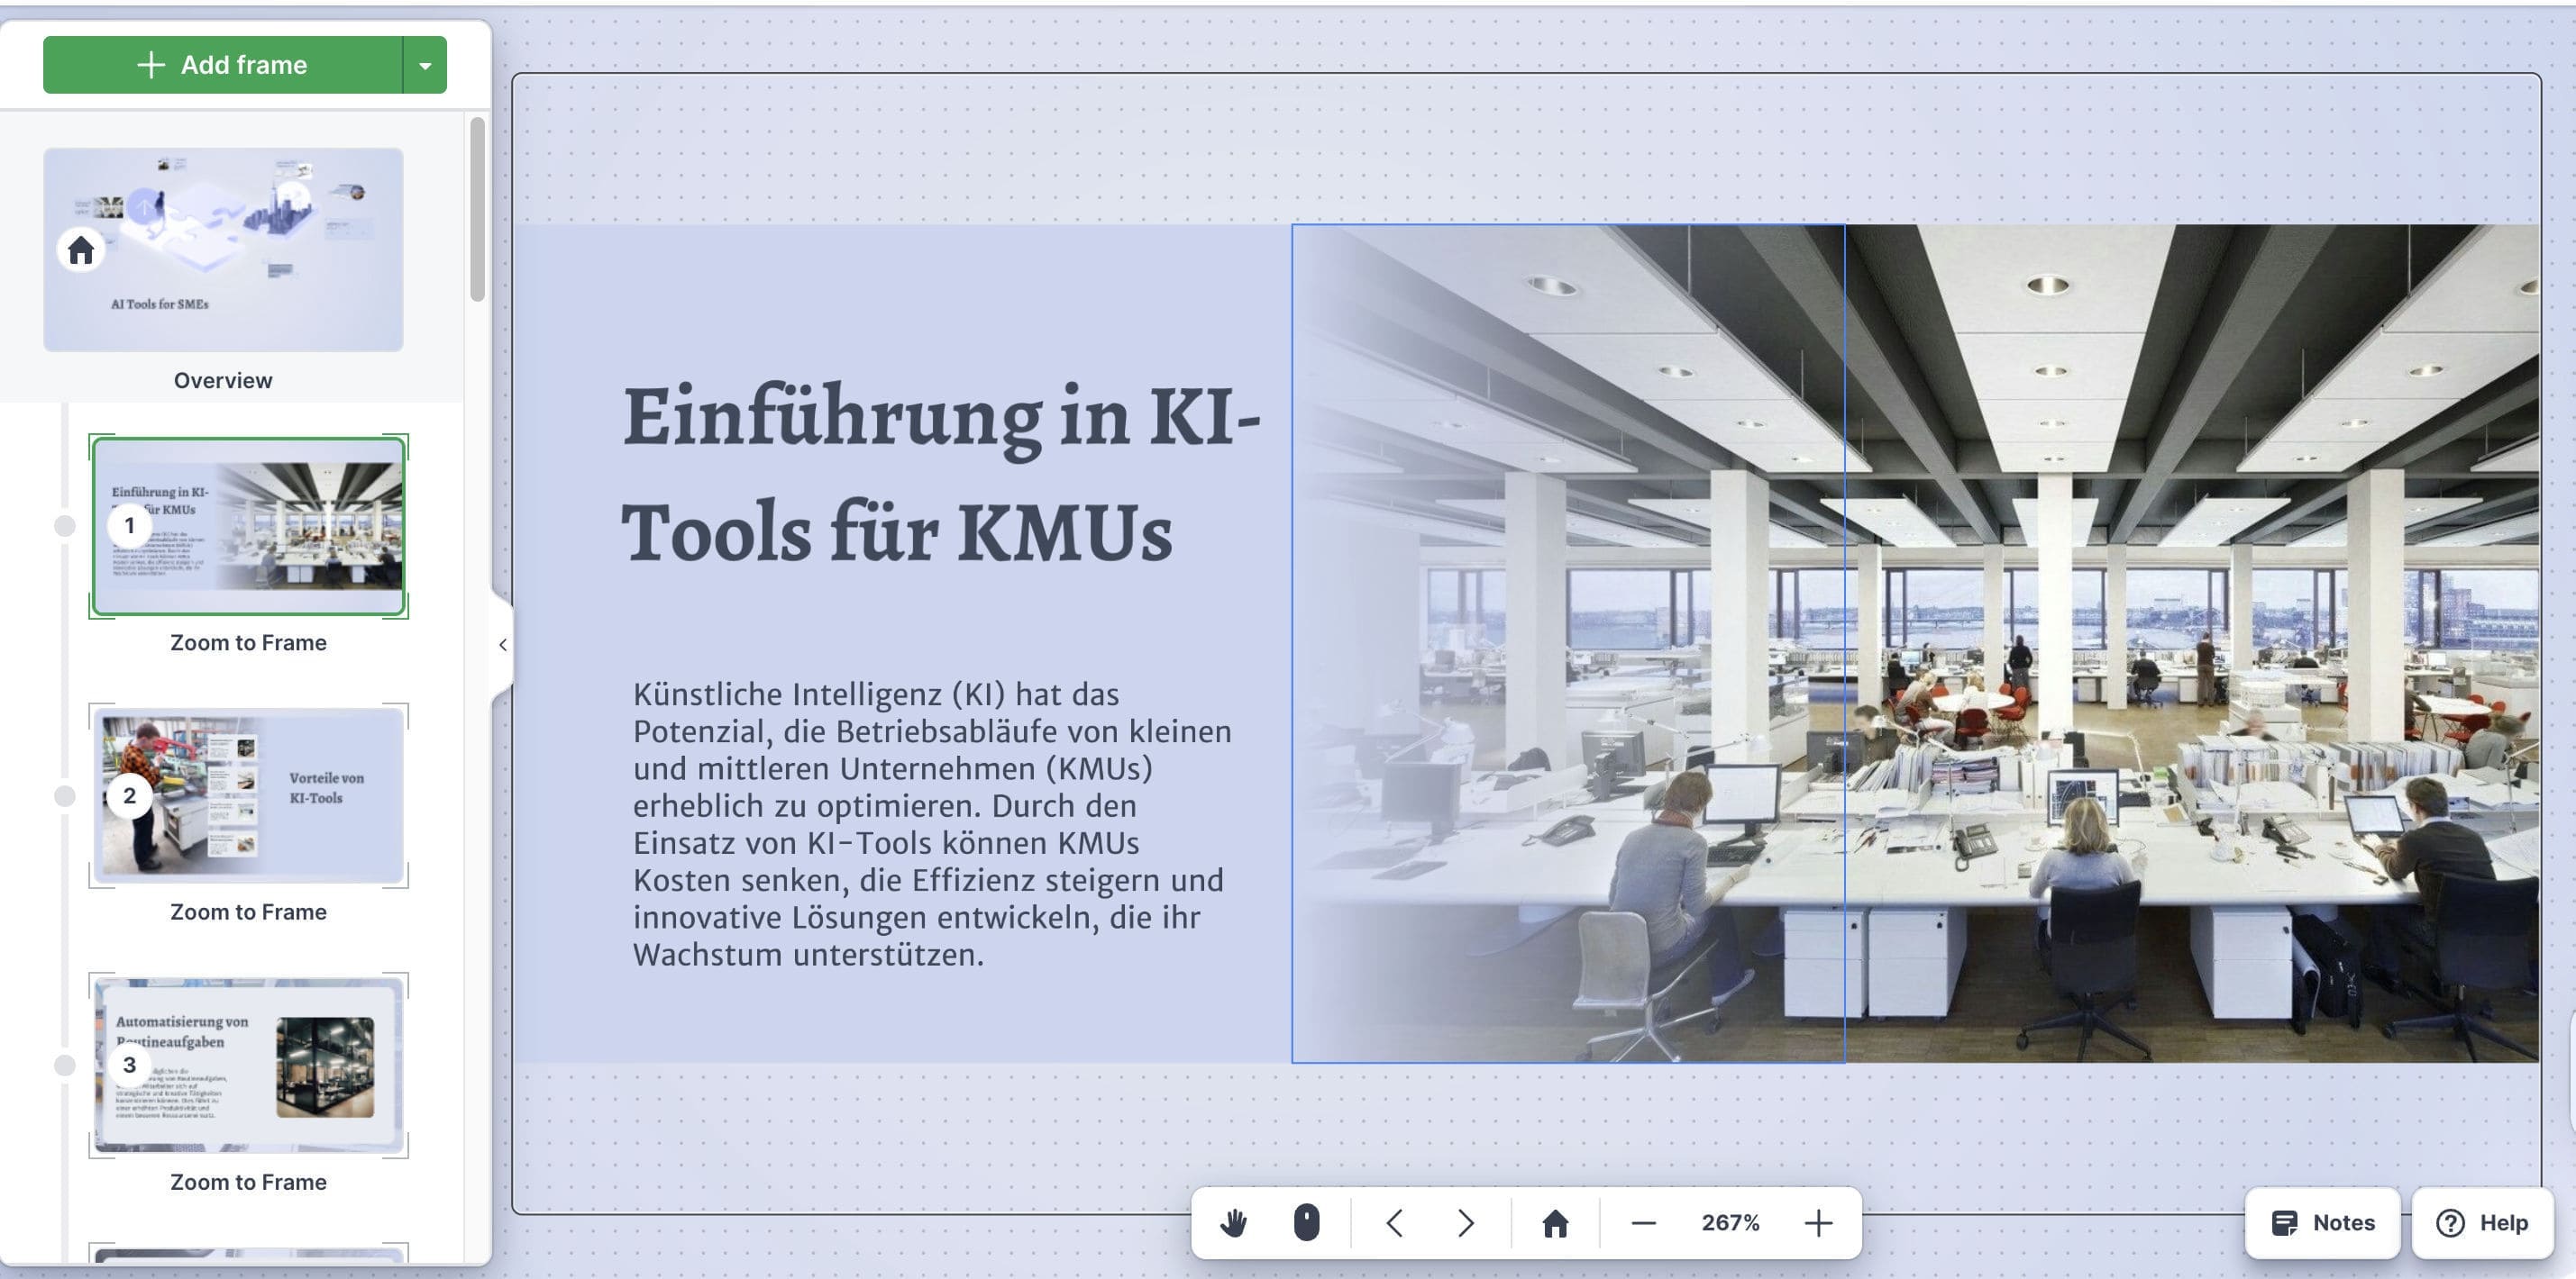Collapse the left frames sidebar
2576x1279 pixels.
(502, 645)
